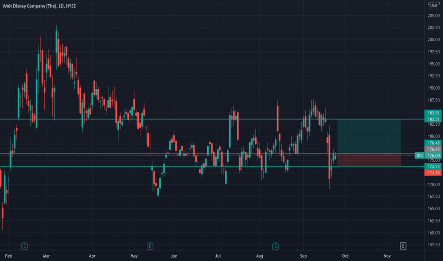Click the 205.00 price axis label

coord(433,16)
